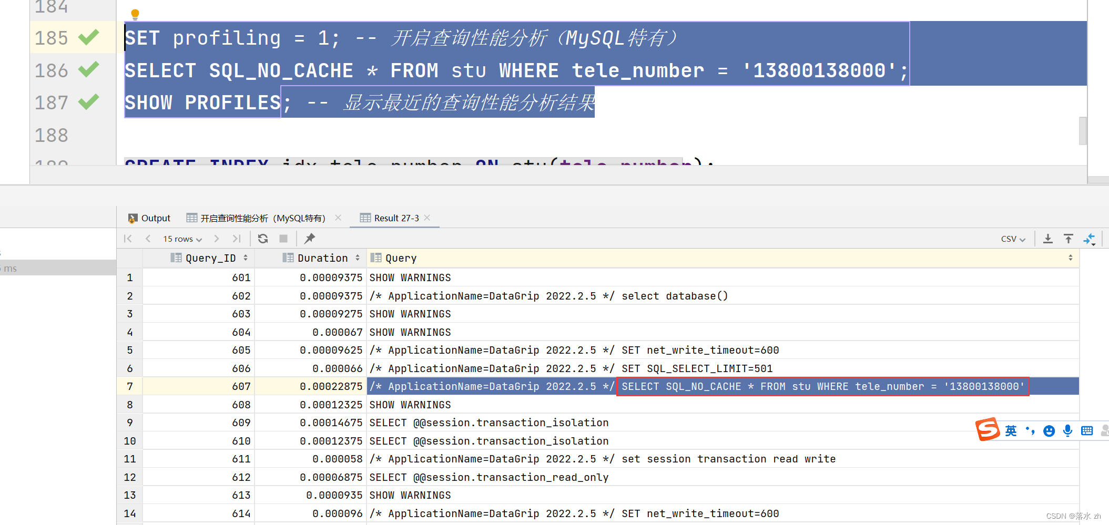
Task: Toggle Sogou English/Chinese mode icon
Action: click(1011, 431)
